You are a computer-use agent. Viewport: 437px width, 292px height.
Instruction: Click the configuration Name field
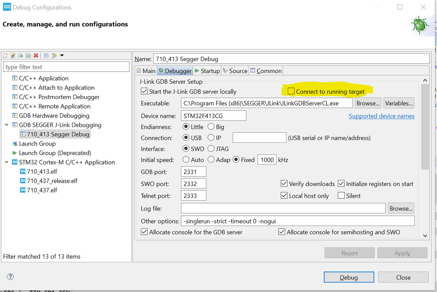pyautogui.click(x=291, y=59)
